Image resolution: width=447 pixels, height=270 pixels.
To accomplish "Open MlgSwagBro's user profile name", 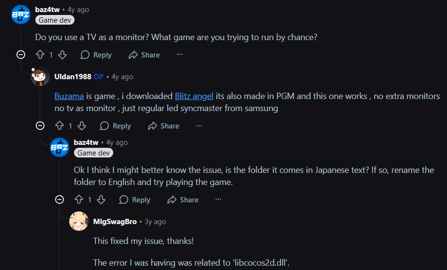I will click(115, 222).
